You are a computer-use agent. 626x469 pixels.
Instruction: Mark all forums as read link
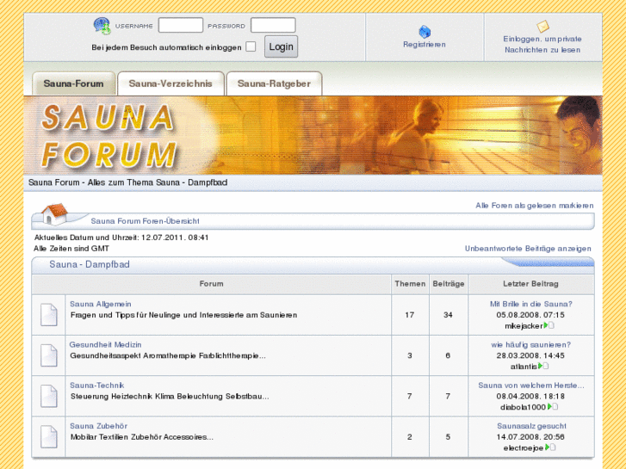click(x=534, y=206)
